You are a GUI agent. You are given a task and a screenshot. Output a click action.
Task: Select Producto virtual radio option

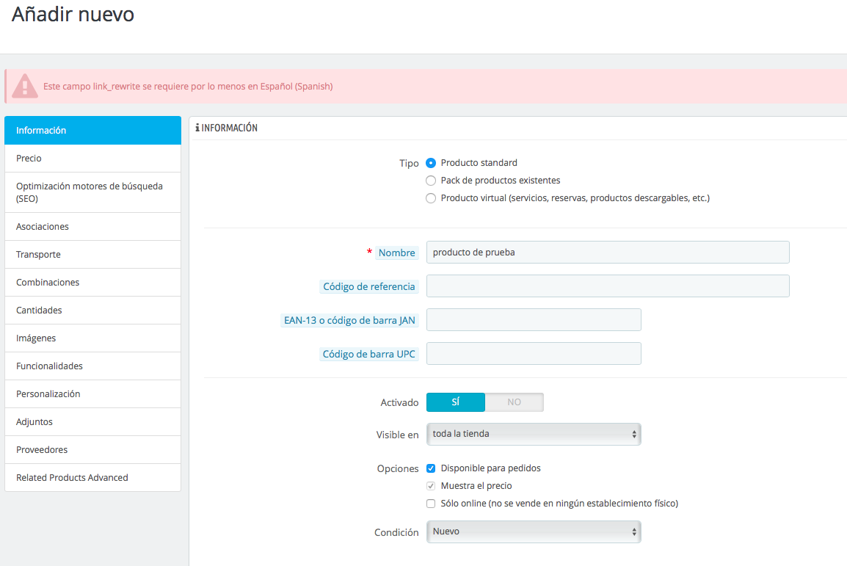coord(431,198)
